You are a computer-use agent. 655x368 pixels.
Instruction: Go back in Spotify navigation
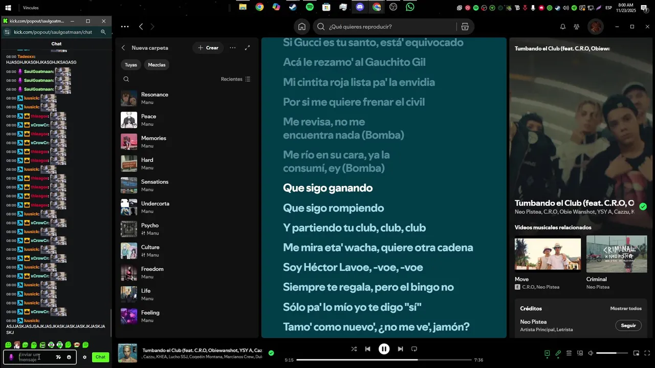pyautogui.click(x=141, y=27)
